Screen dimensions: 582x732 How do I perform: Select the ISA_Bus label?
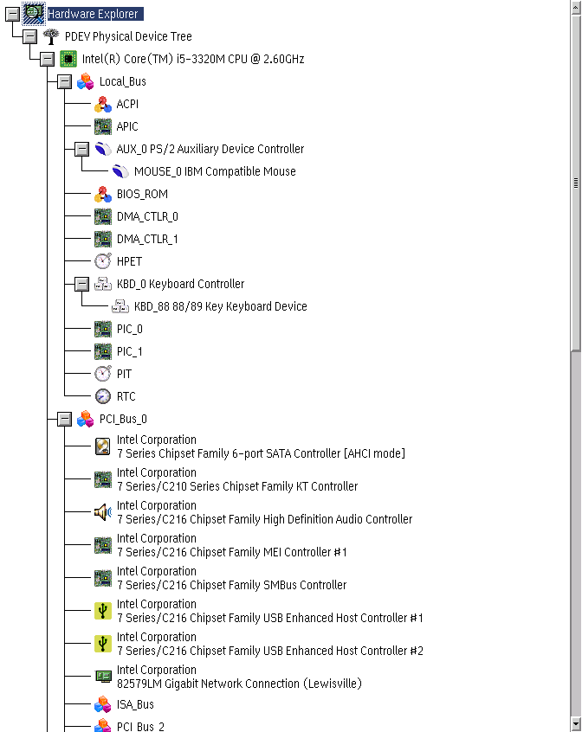point(135,704)
